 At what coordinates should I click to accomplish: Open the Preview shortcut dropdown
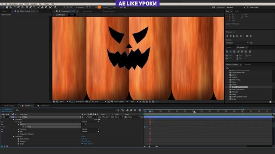coord(237,43)
